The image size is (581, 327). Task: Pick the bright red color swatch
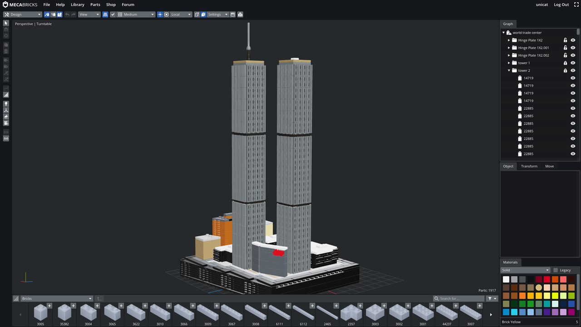point(547,279)
